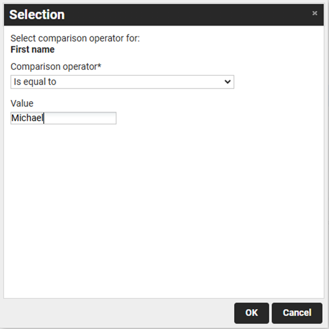329x329 pixels.
Task: Click the word 'Michael' in the Value field
Action: (x=27, y=118)
